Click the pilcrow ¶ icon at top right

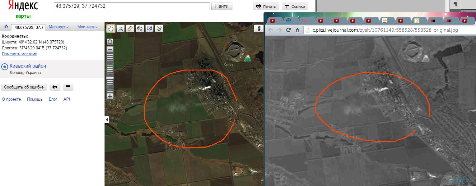(455, 4)
